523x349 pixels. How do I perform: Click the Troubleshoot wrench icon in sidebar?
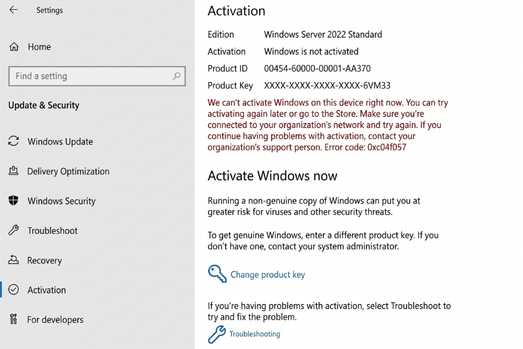click(x=14, y=230)
